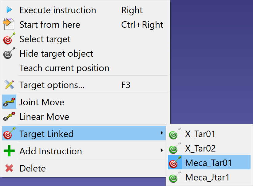Click the gray Hide target object icon

point(9,53)
